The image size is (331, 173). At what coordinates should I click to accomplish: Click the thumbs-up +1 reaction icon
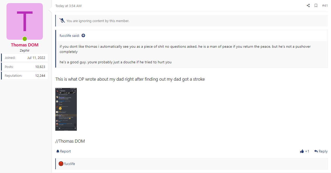(x=302, y=151)
